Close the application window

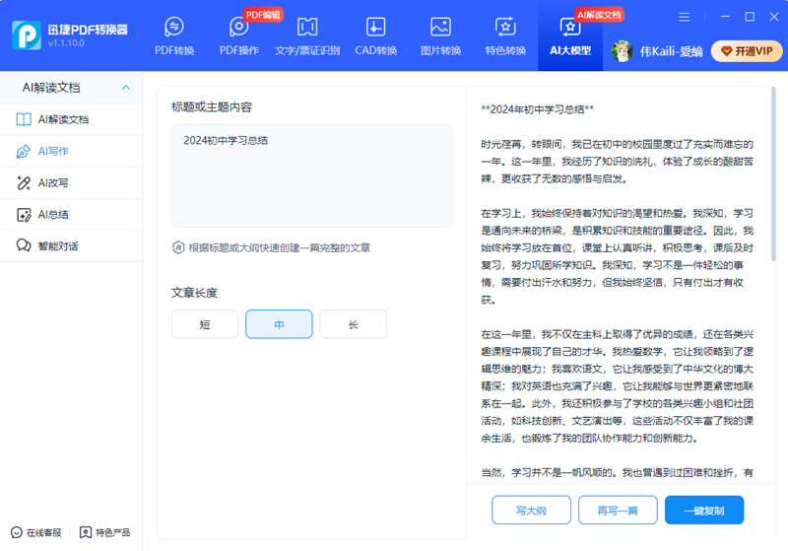coord(774,17)
